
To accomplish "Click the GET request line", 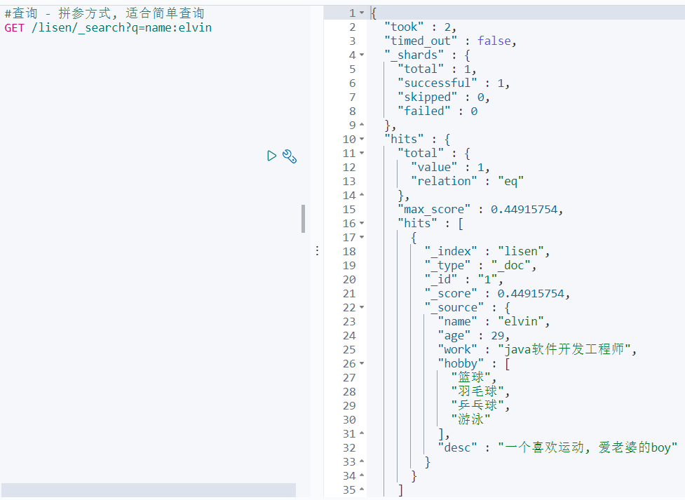I will pos(108,28).
